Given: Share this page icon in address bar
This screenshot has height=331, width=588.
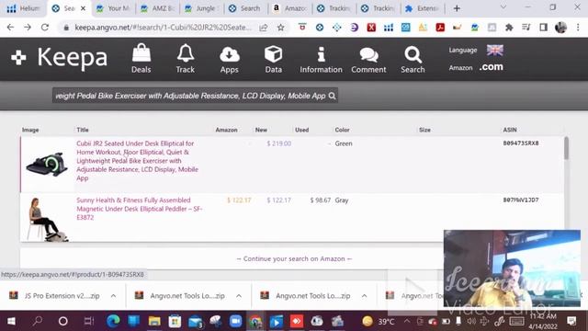Looking at the screenshot, I should point(264,28).
